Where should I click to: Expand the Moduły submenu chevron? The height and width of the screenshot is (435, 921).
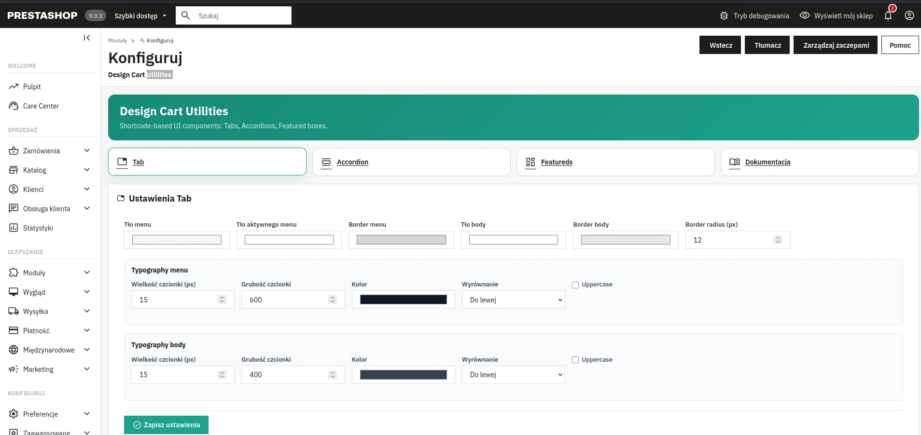tap(87, 272)
